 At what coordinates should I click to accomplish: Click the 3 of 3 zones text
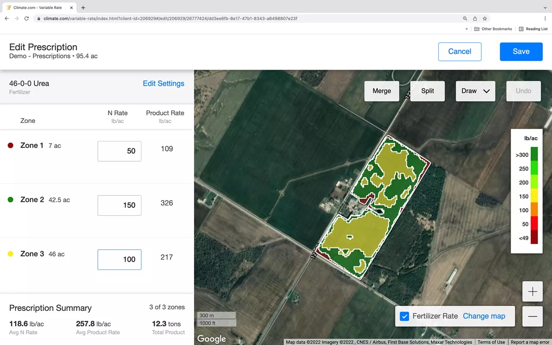pyautogui.click(x=167, y=307)
